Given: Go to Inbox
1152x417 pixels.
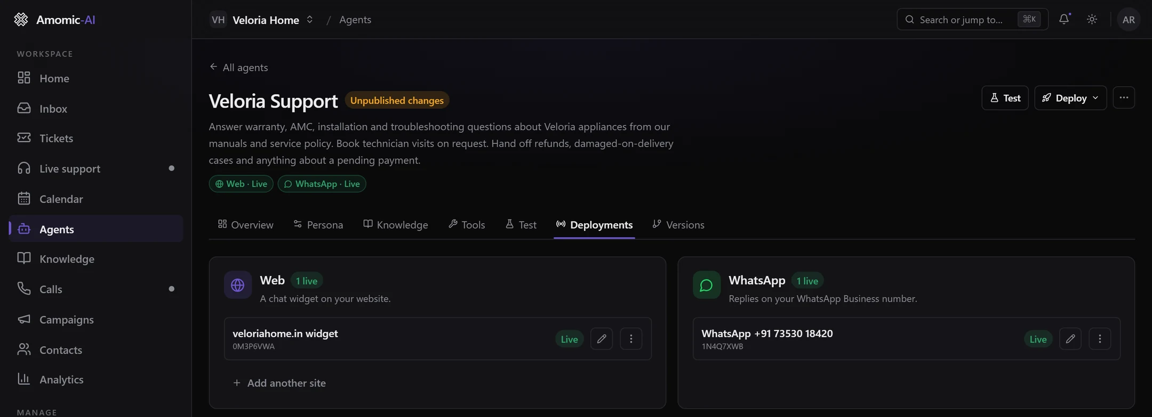Looking at the screenshot, I should (96, 109).
